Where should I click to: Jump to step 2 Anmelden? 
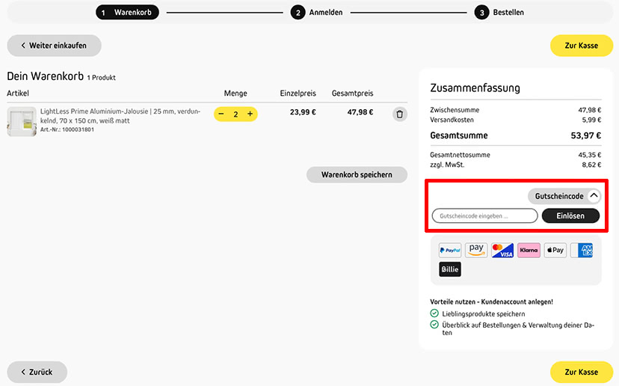click(x=317, y=13)
